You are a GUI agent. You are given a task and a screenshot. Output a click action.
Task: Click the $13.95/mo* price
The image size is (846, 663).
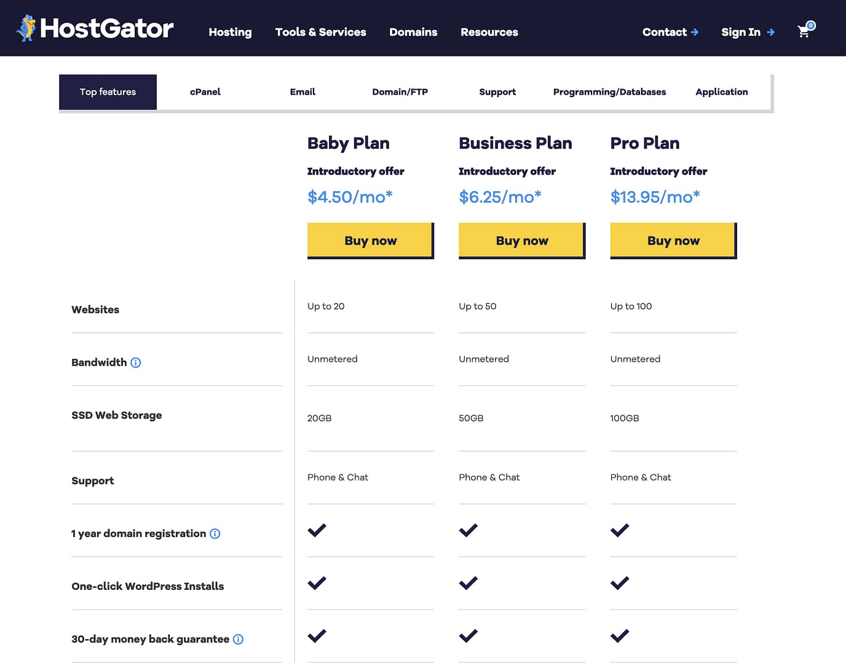[655, 197]
